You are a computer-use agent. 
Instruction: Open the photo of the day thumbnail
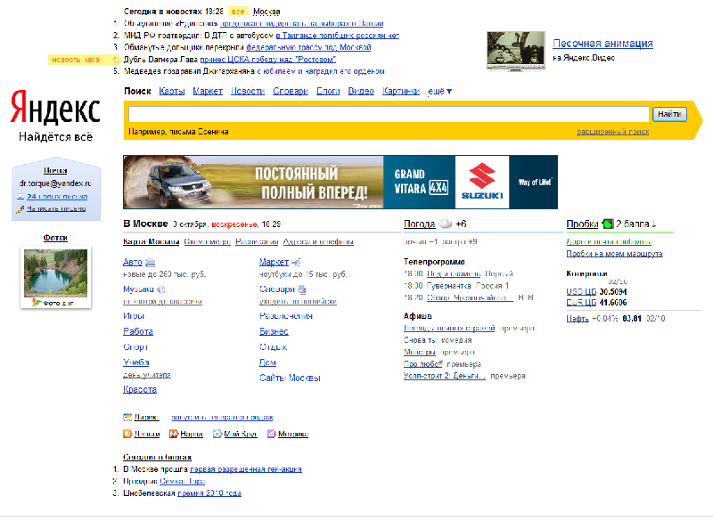(x=55, y=273)
